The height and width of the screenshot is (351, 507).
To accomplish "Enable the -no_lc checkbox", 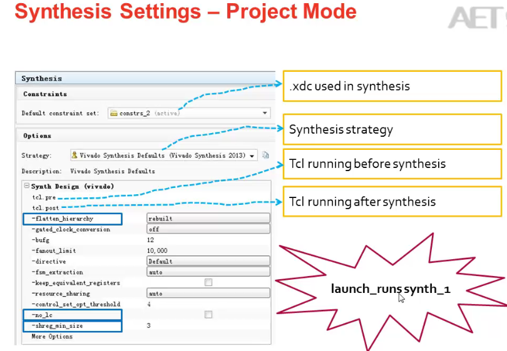I will (208, 315).
